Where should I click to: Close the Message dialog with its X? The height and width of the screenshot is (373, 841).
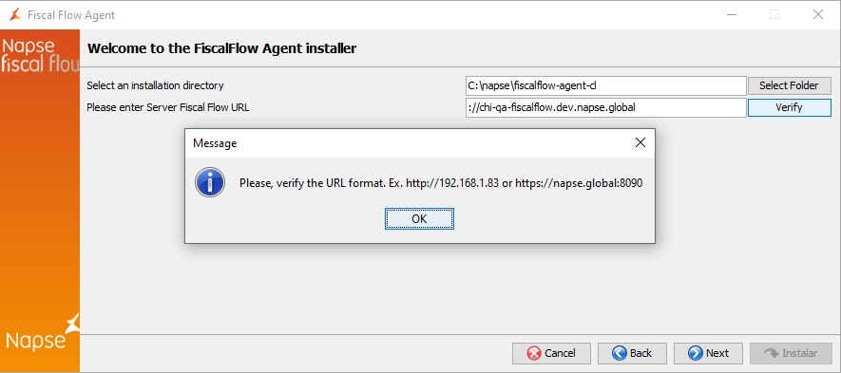(640, 142)
